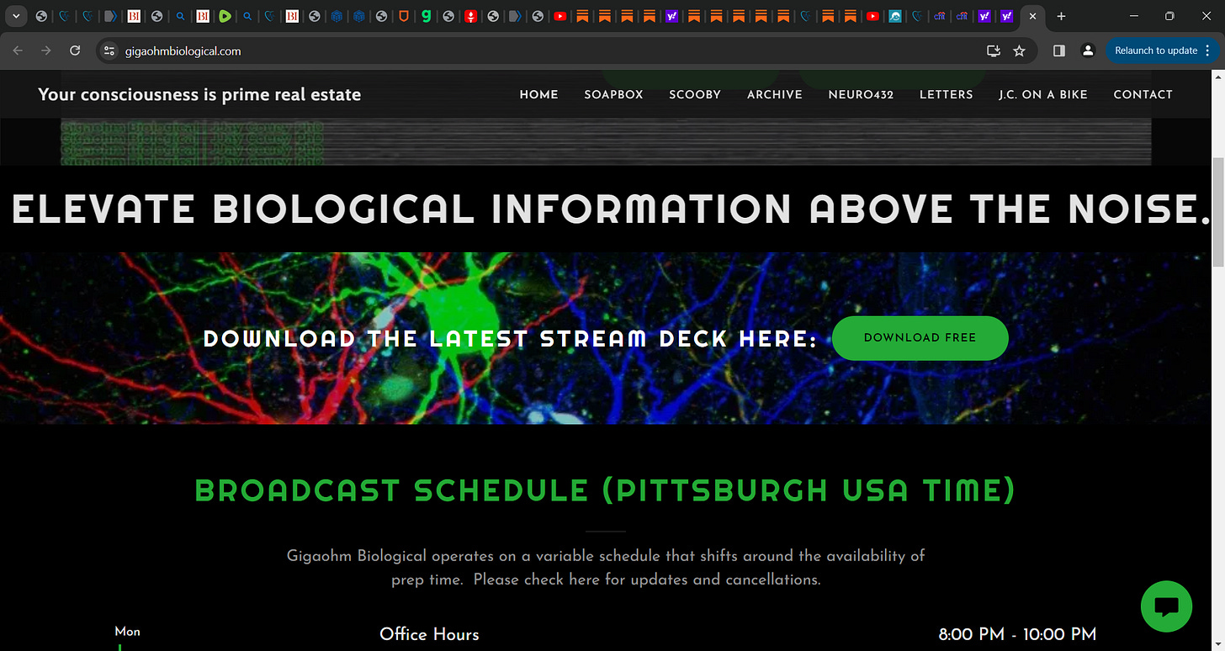The image size is (1225, 651).
Task: Bookmark this page with the star icon
Action: point(1019,50)
